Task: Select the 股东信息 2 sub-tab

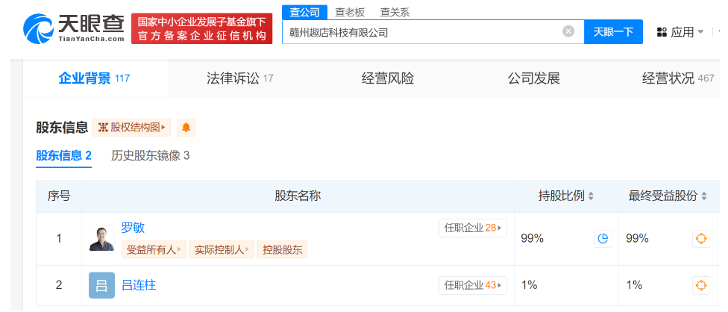Action: [63, 155]
